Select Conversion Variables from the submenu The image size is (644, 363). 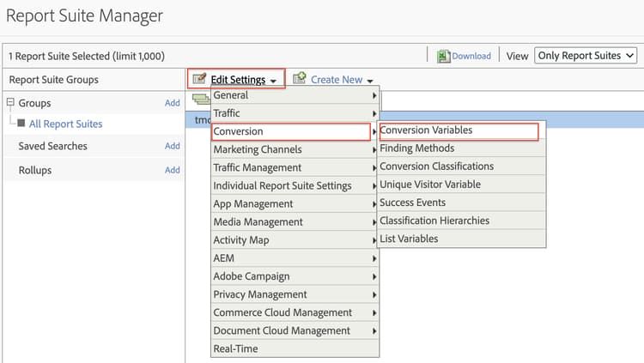click(x=426, y=130)
